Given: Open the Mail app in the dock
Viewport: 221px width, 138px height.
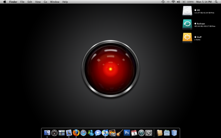Looking at the screenshot, I should 69,133.
